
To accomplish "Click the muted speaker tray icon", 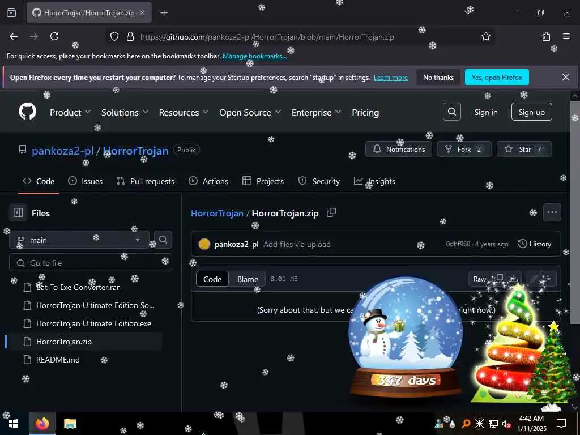I will tap(506, 424).
